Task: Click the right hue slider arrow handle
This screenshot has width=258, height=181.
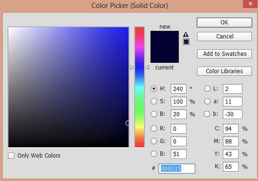Action: (147, 68)
